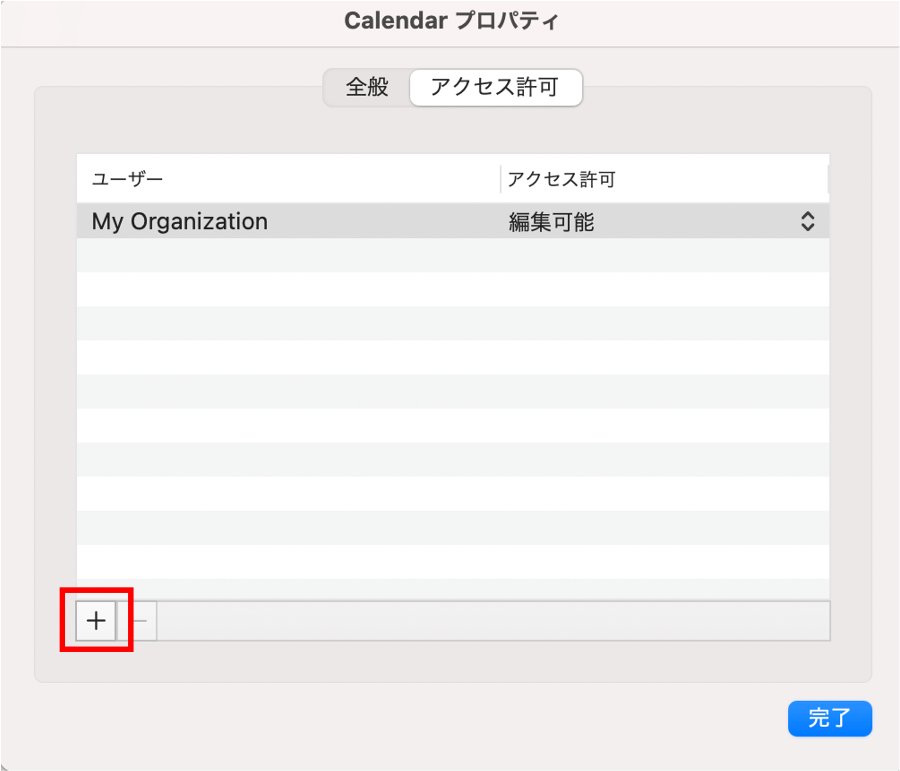Click the 完了 button

pos(830,719)
